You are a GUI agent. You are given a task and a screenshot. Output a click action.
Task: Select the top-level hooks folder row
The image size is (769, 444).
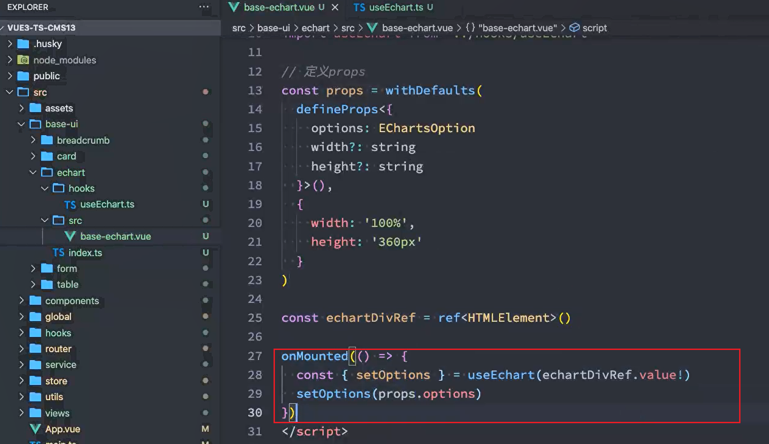click(x=110, y=333)
